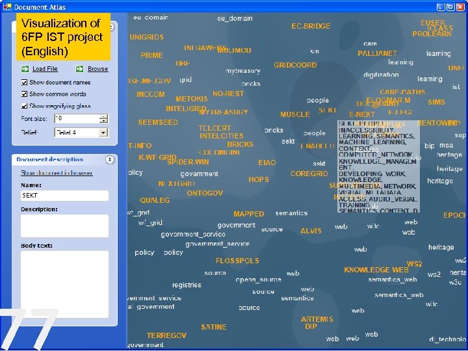Select the SEEMSEED document label
This screenshot has height=351, width=468.
click(158, 122)
